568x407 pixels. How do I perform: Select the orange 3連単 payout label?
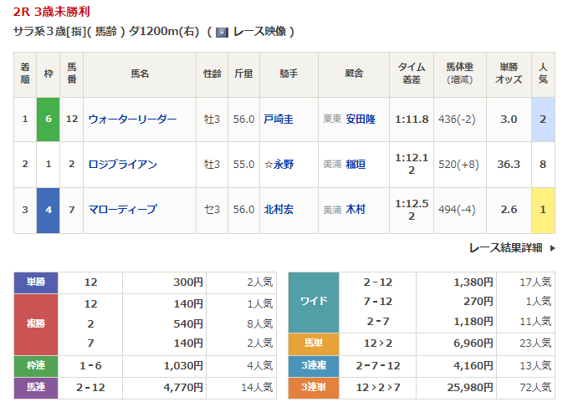(x=314, y=388)
